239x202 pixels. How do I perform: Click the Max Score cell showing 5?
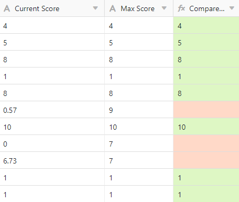coord(139,42)
